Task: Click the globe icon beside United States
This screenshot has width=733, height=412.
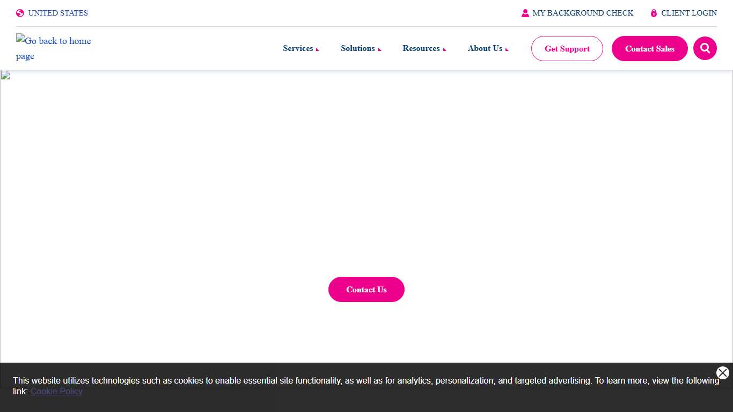Action: [20, 13]
